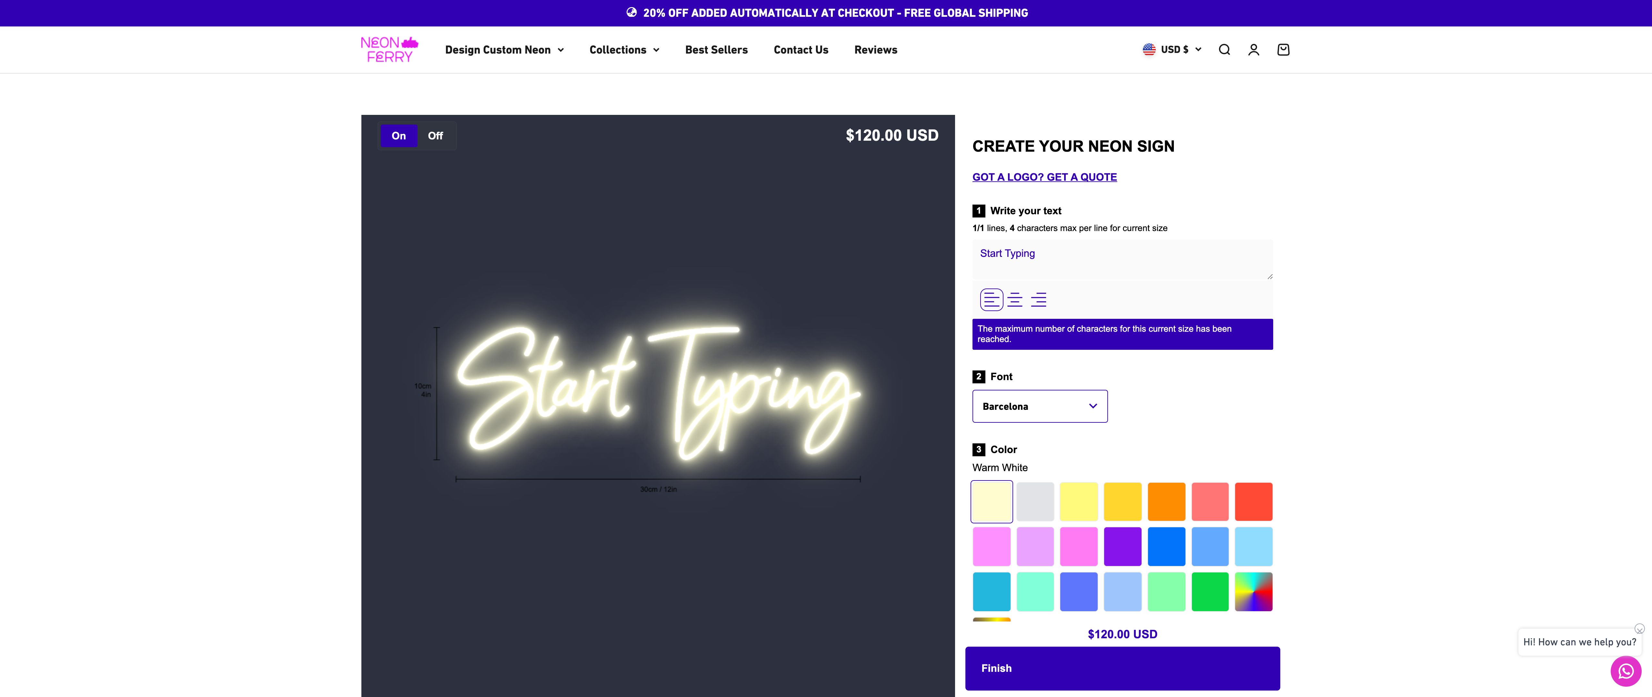The width and height of the screenshot is (1652, 697).
Task: Select center text alignment icon
Action: pyautogui.click(x=1015, y=299)
